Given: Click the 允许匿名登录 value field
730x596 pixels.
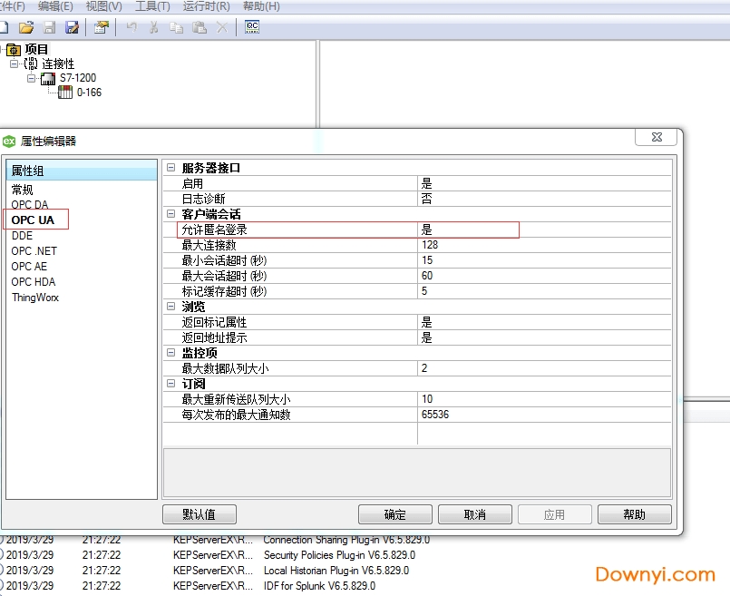Looking at the screenshot, I should (x=467, y=230).
